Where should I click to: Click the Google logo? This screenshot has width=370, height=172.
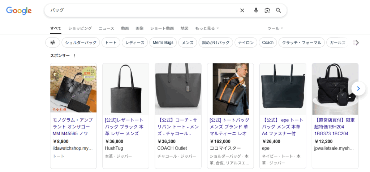click(x=19, y=10)
